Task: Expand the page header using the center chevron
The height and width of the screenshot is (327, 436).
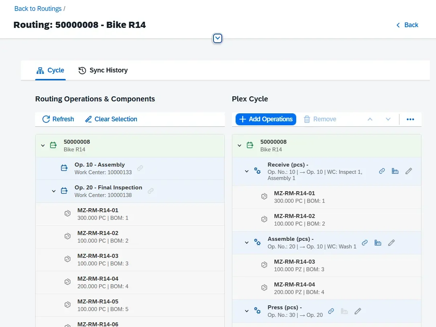Action: (x=217, y=38)
